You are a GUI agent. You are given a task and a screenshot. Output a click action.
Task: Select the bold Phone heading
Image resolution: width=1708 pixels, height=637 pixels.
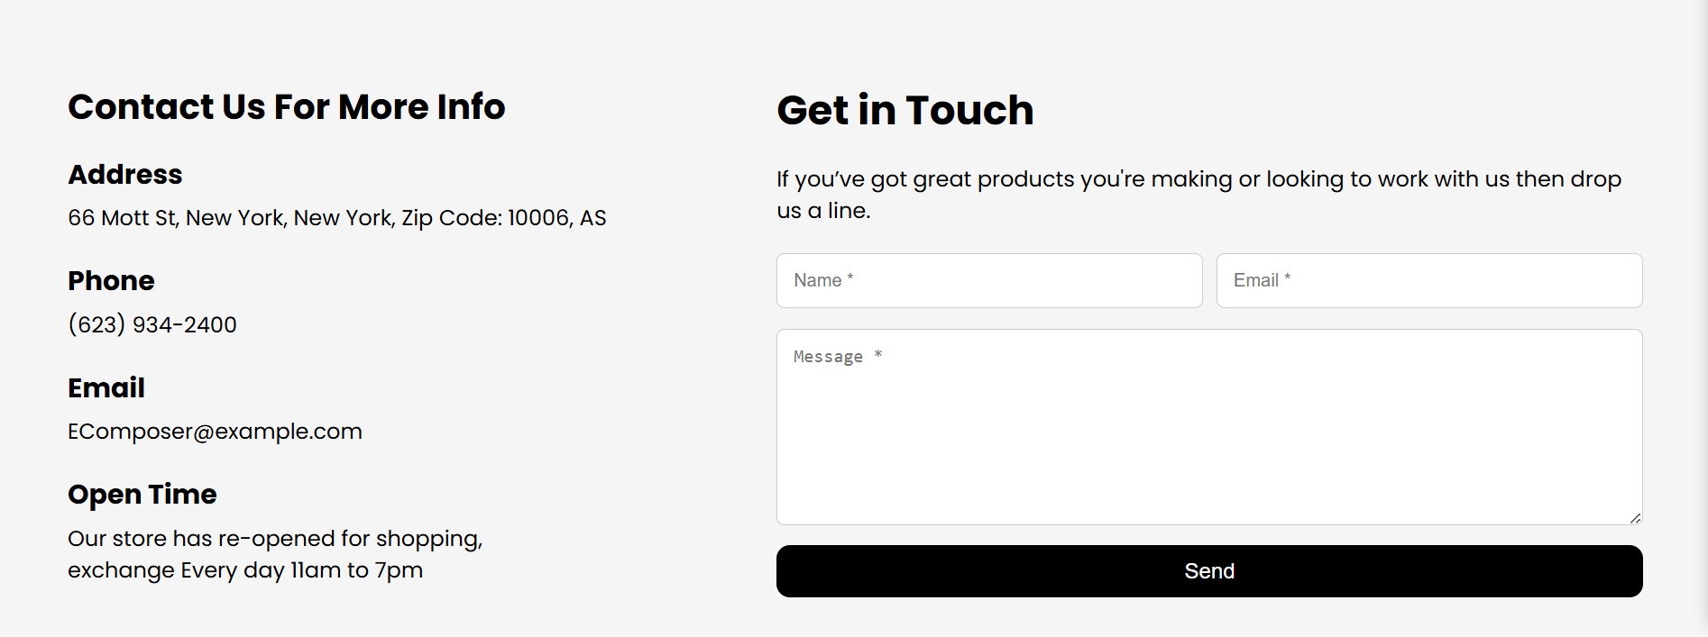111,281
